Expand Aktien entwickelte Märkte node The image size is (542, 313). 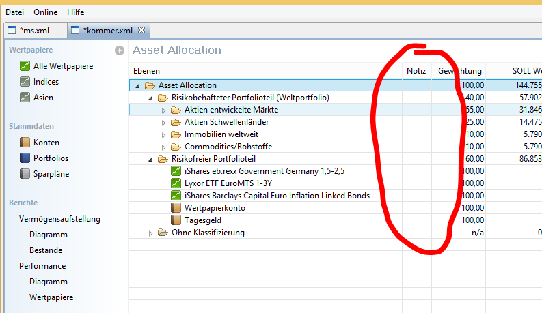click(163, 110)
